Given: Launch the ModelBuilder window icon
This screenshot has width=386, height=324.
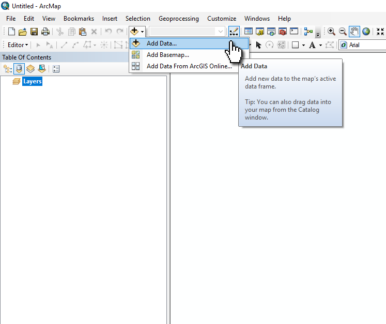Looking at the screenshot, I should pos(308,32).
